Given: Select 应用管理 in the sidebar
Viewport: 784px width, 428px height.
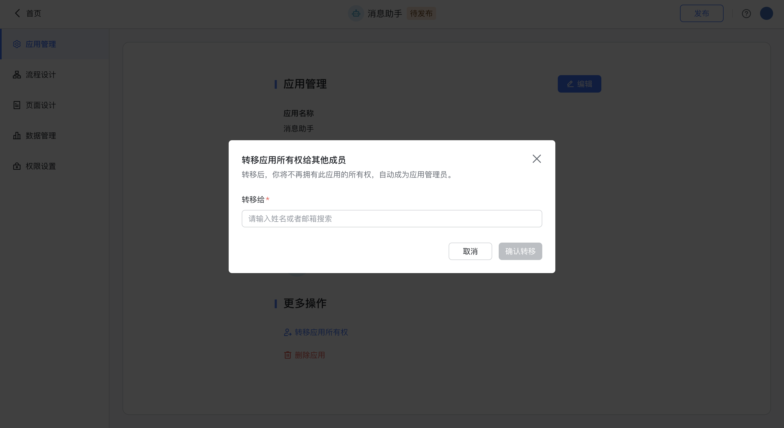Looking at the screenshot, I should [x=55, y=44].
